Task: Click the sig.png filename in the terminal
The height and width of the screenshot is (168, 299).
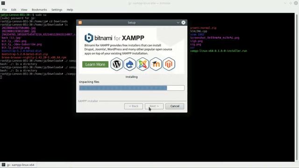Action: click(x=195, y=44)
